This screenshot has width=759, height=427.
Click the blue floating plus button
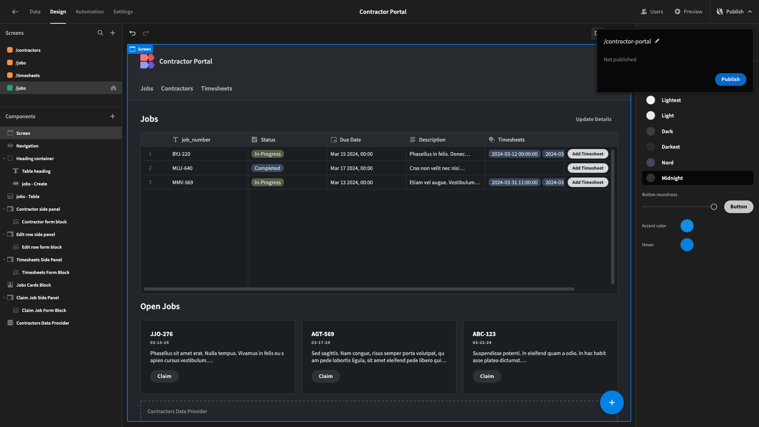pos(612,402)
